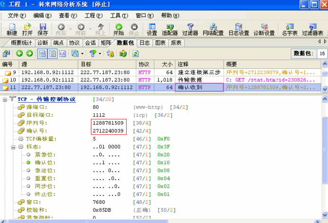328x223 pixels.
Task: Click decode pane scrollbar up arrow
Action: [325, 99]
